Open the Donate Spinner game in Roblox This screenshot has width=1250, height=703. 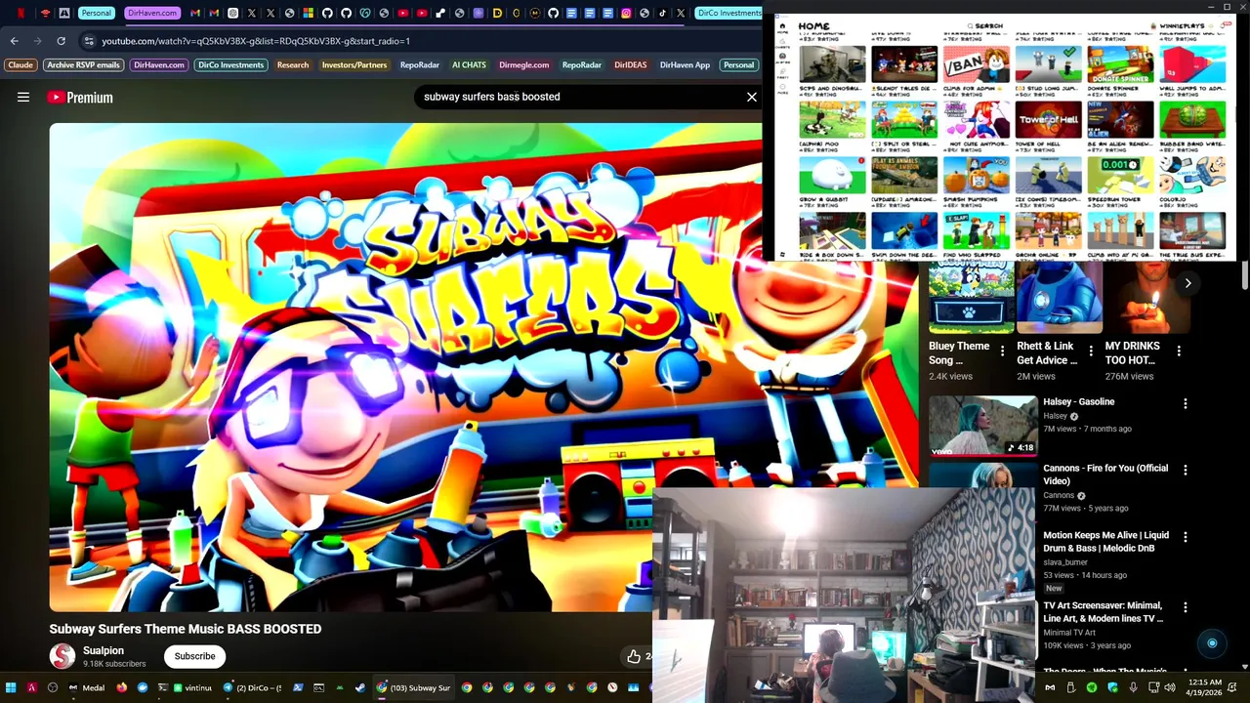tap(1119, 64)
